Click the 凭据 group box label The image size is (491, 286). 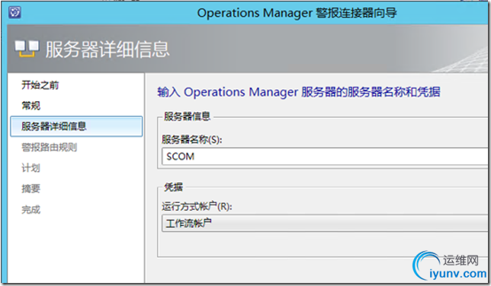174,187
